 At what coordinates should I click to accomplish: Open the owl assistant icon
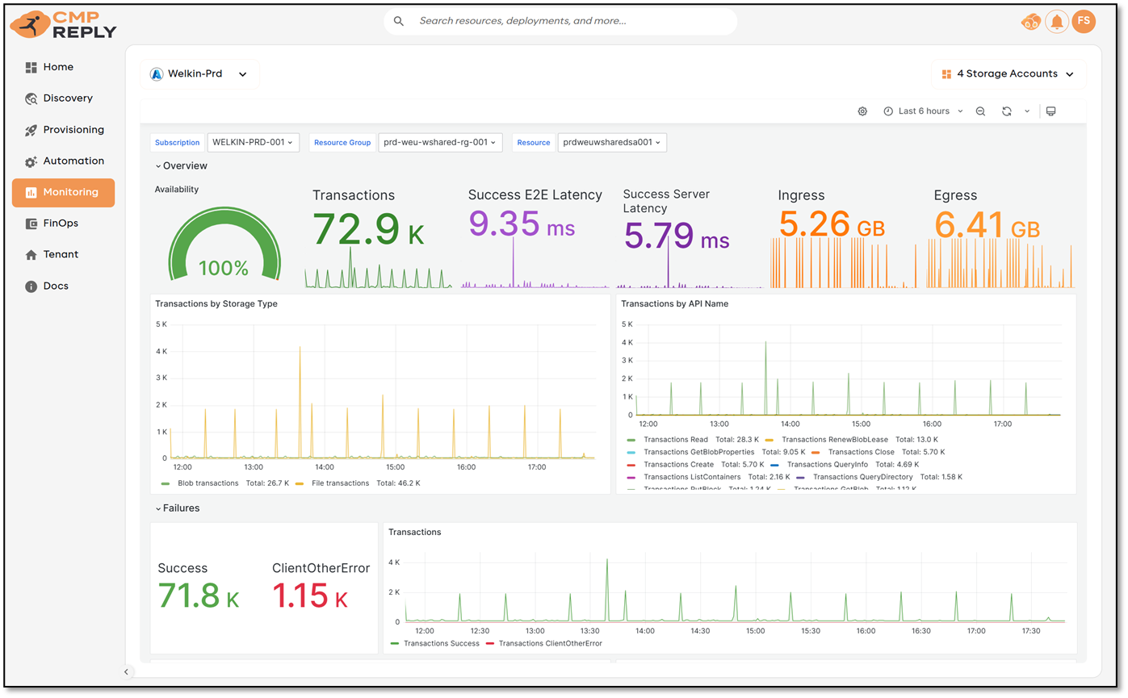(x=1030, y=22)
